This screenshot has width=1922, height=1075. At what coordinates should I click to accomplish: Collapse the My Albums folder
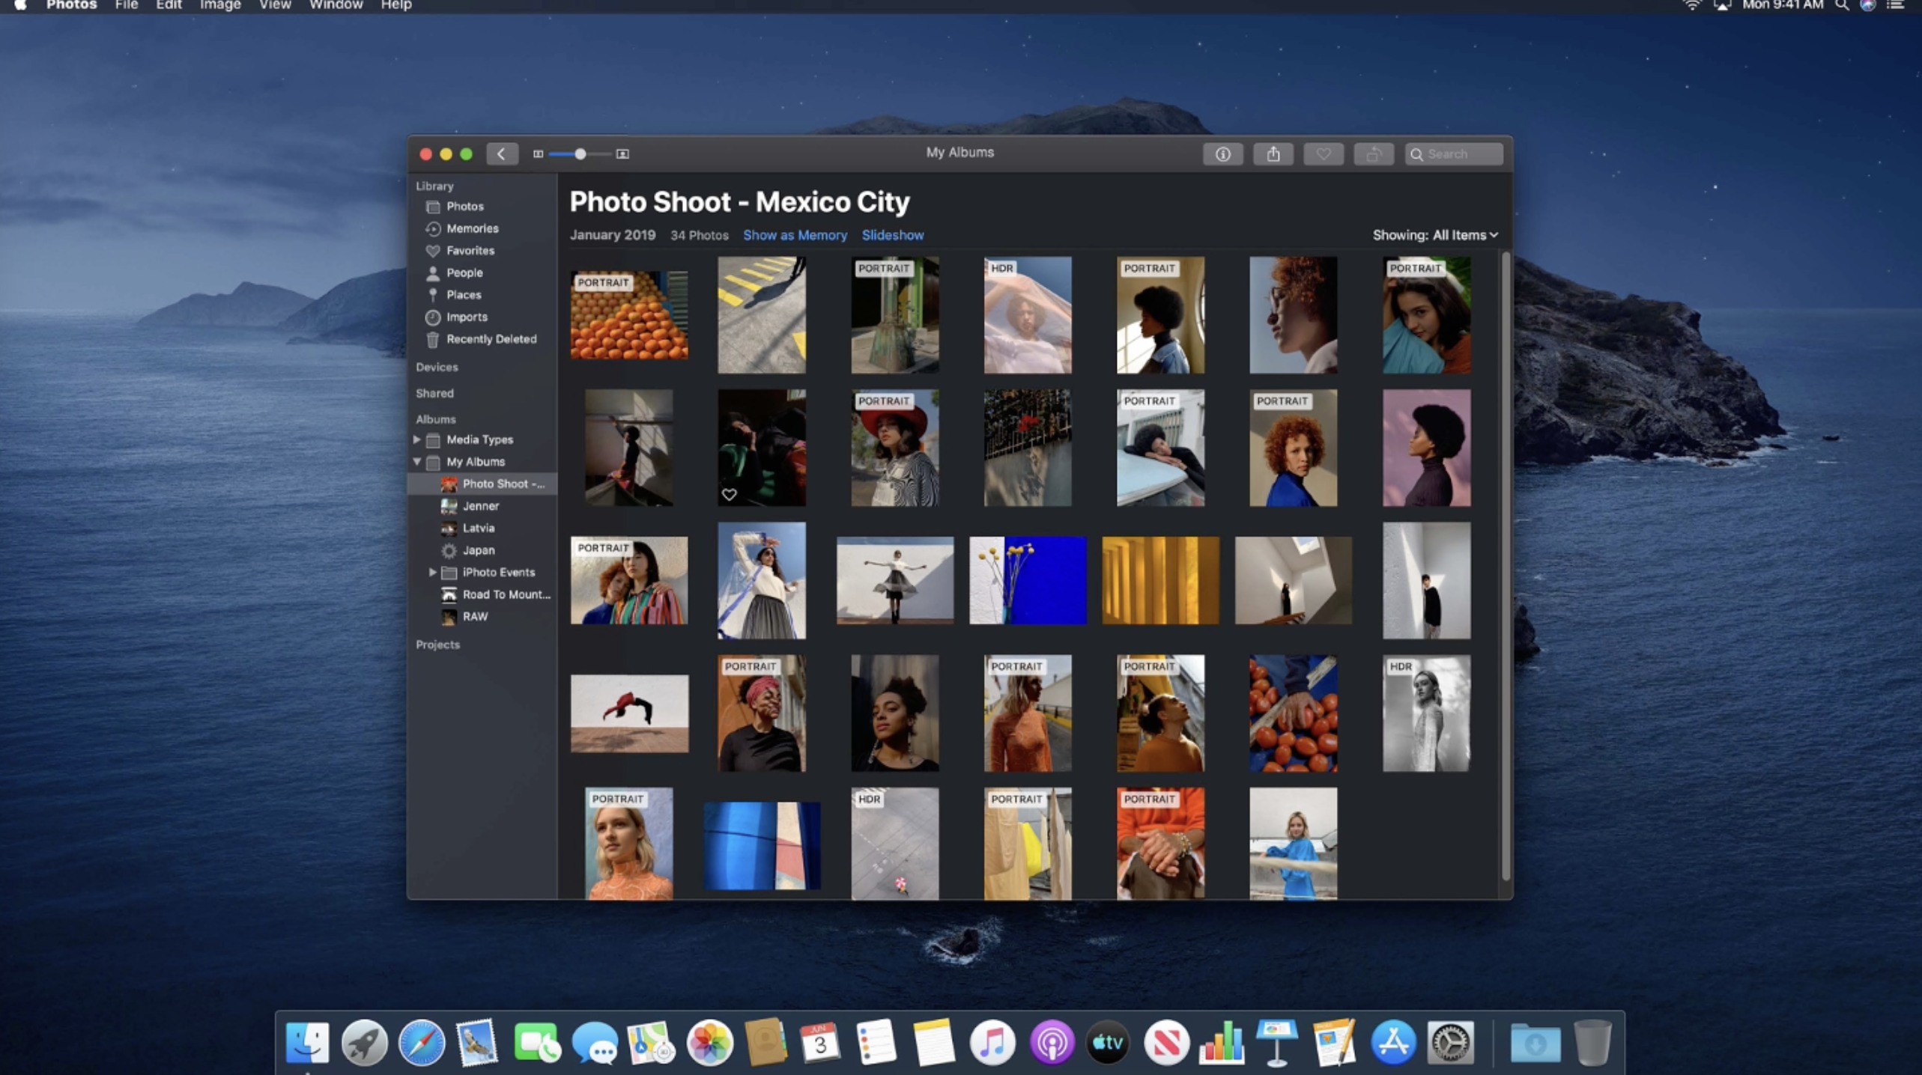coord(417,462)
